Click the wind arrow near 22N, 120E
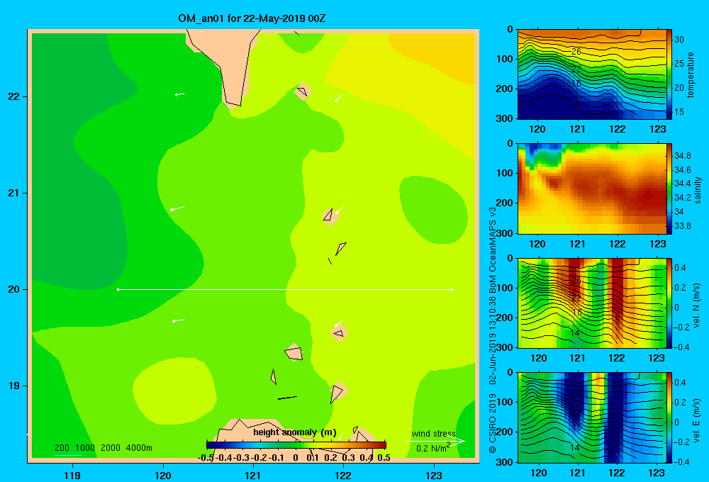This screenshot has width=709, height=482. (179, 94)
